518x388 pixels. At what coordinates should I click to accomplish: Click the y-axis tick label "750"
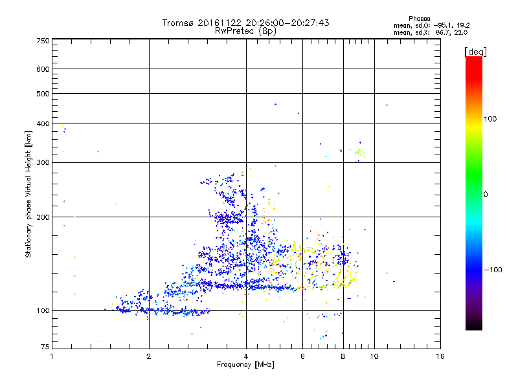click(x=43, y=41)
